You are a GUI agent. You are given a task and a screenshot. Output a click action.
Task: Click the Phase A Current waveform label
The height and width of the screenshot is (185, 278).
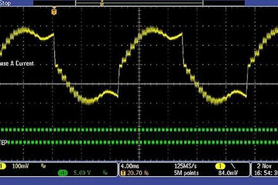pos(17,63)
